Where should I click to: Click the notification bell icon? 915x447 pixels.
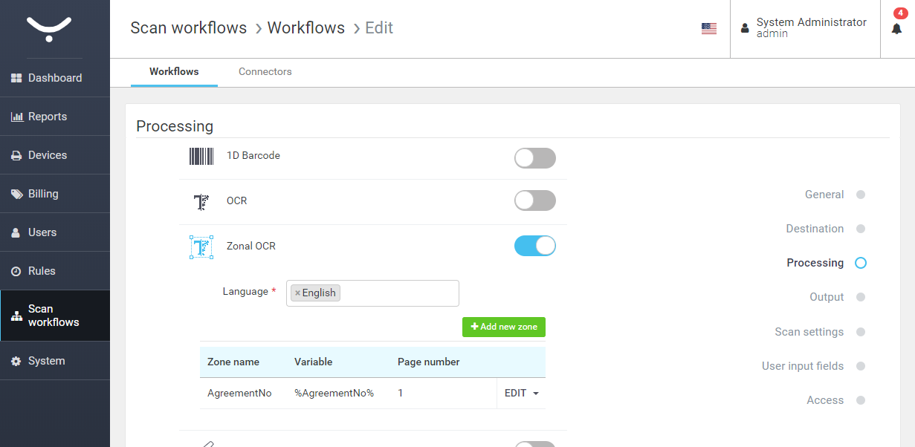[x=896, y=28]
